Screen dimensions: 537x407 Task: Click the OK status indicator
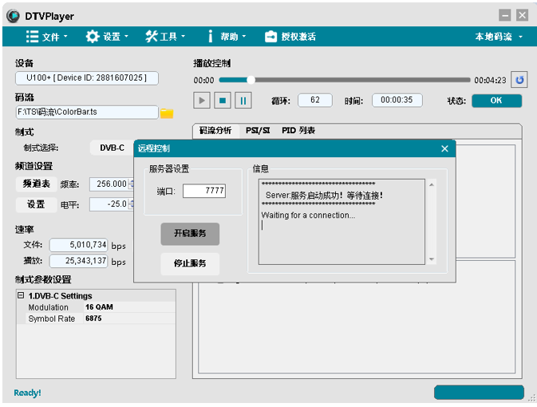(x=496, y=101)
